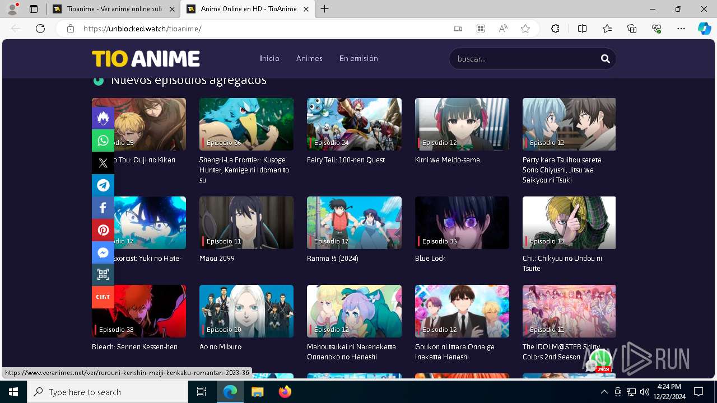This screenshot has width=717, height=403.
Task: Open notification center icon
Action: [699, 392]
